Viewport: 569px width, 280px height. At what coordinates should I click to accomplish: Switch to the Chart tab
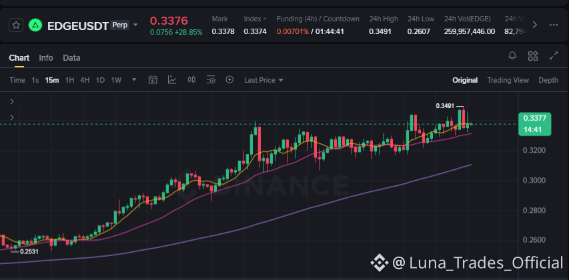click(x=19, y=58)
